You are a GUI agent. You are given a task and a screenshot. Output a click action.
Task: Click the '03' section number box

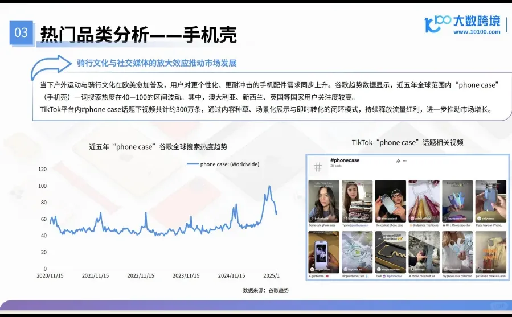coord(21,32)
